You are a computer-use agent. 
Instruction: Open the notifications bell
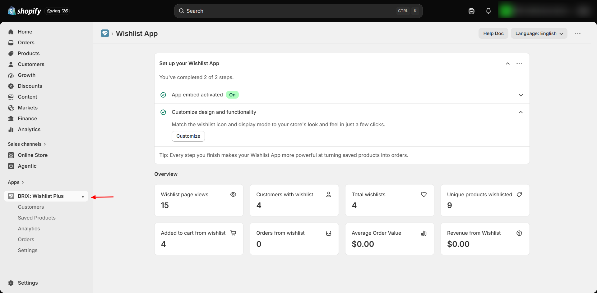tap(488, 11)
